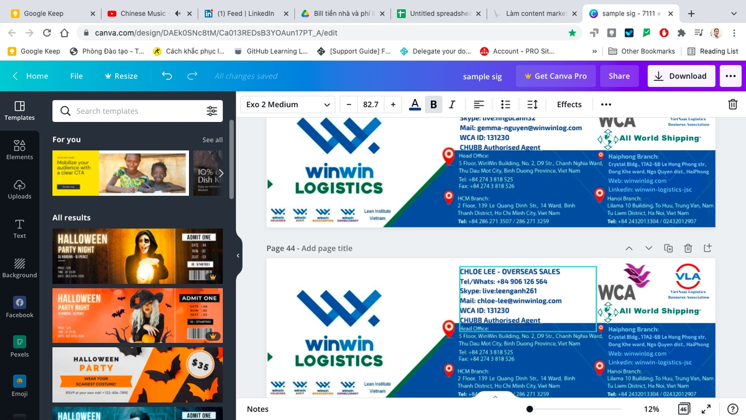Delete Page 44

pyautogui.click(x=688, y=248)
